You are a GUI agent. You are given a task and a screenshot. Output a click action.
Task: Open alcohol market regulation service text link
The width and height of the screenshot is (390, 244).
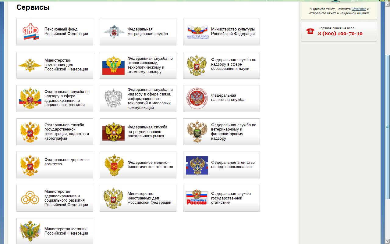point(147,131)
